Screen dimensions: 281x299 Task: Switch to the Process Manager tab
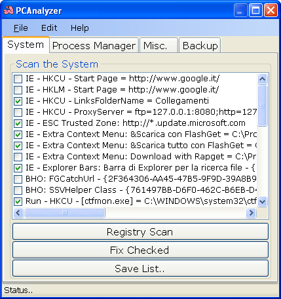(94, 46)
